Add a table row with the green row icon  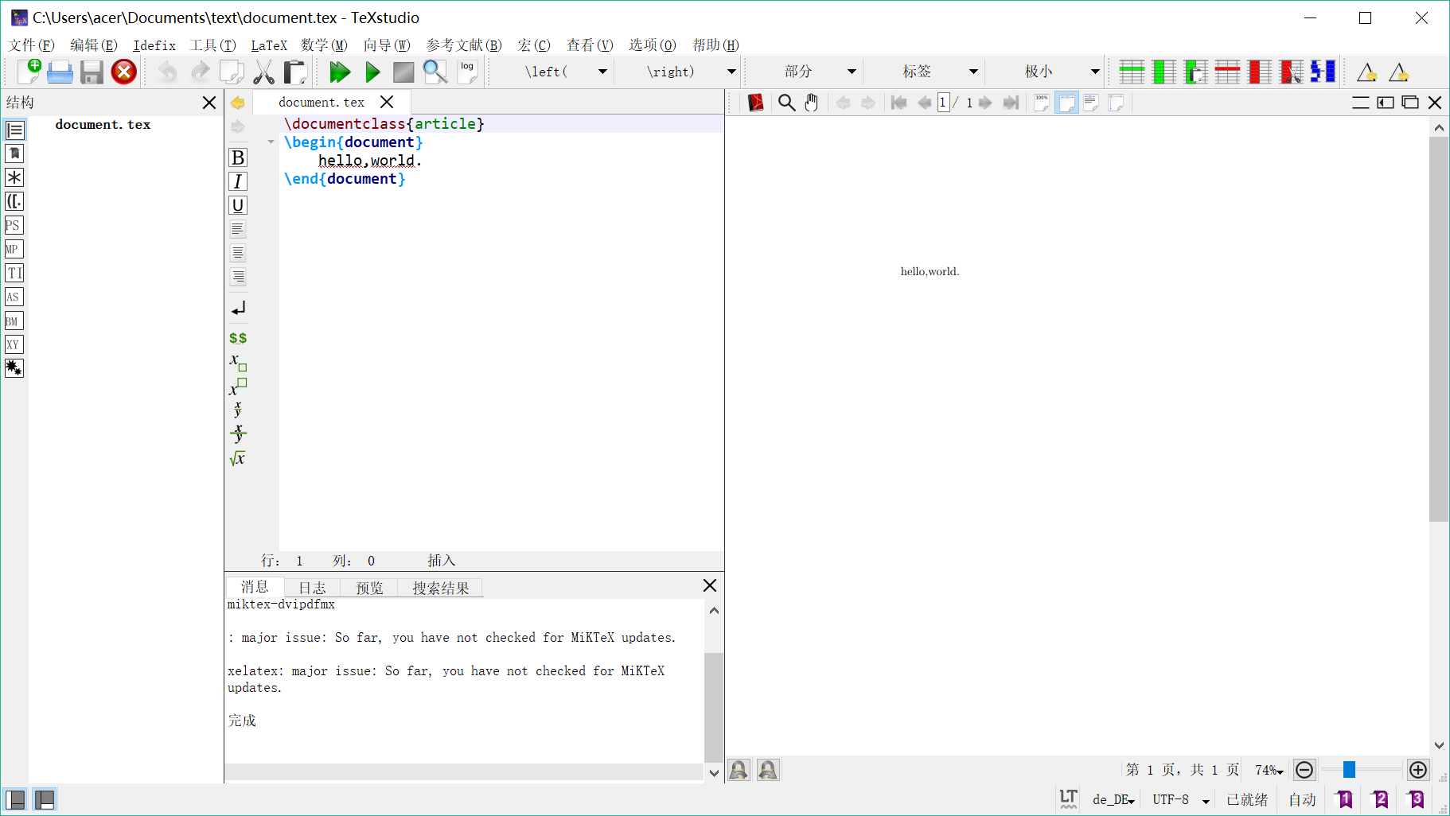tap(1132, 72)
